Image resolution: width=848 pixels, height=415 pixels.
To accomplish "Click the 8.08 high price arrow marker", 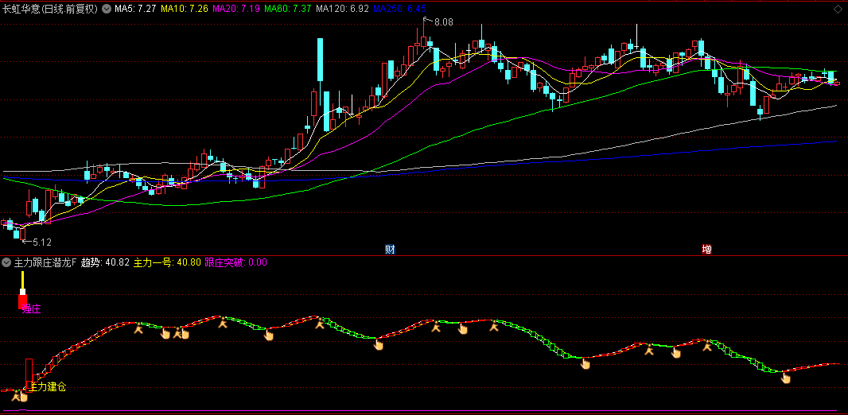I will tap(438, 21).
